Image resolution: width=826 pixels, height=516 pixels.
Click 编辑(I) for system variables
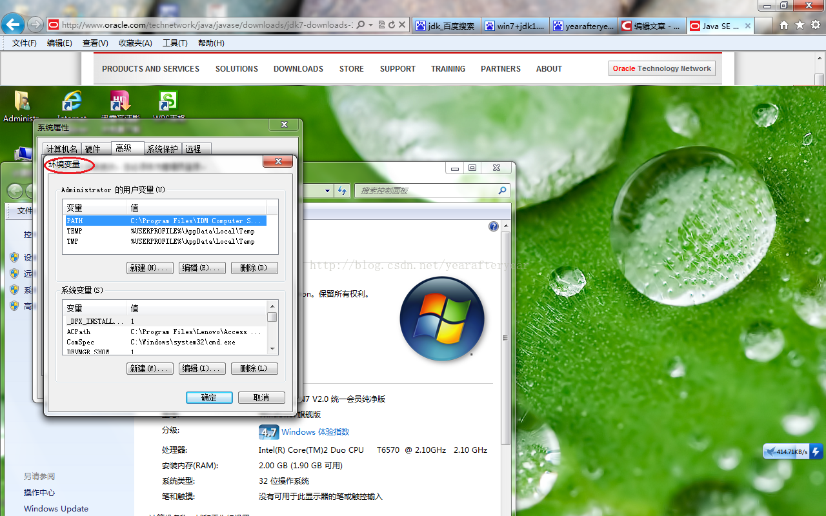click(x=202, y=368)
